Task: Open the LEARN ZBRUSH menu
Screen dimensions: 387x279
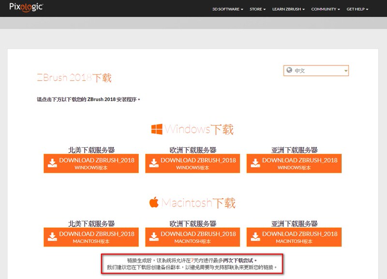Action: (288, 9)
